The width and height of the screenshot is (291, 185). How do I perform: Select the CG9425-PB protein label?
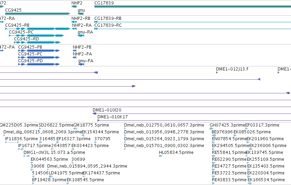click(x=30, y=47)
